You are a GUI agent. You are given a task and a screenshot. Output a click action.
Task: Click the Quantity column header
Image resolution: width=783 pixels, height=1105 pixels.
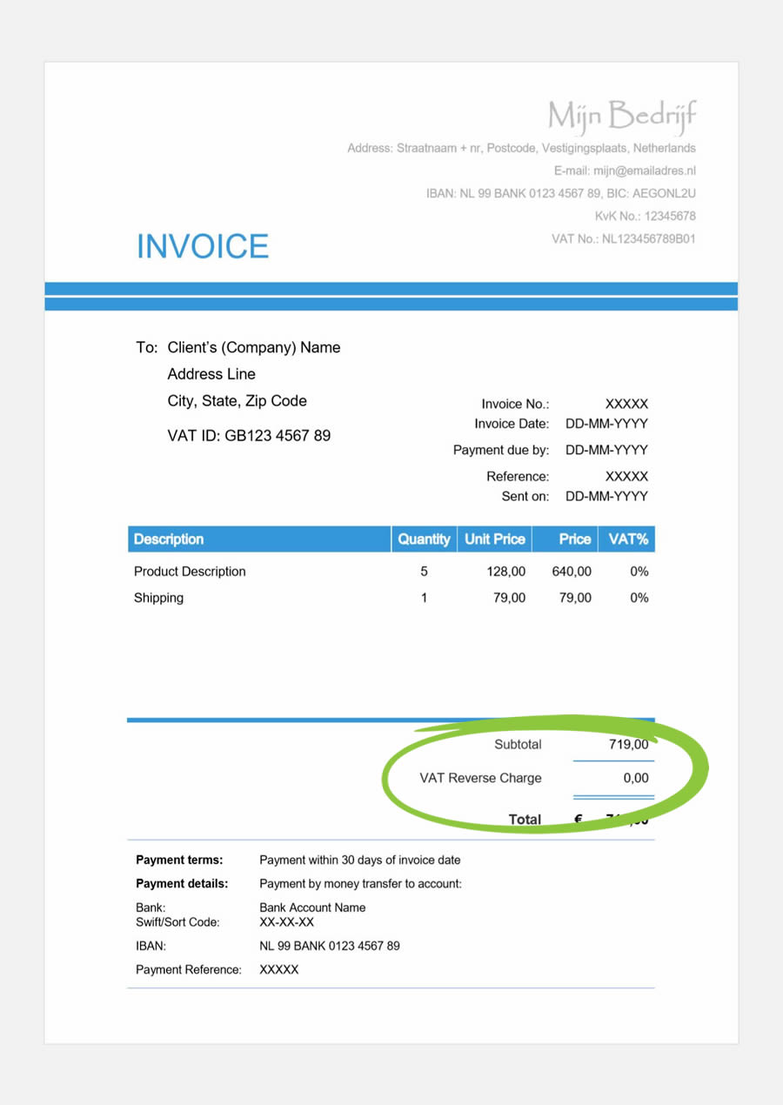click(424, 539)
